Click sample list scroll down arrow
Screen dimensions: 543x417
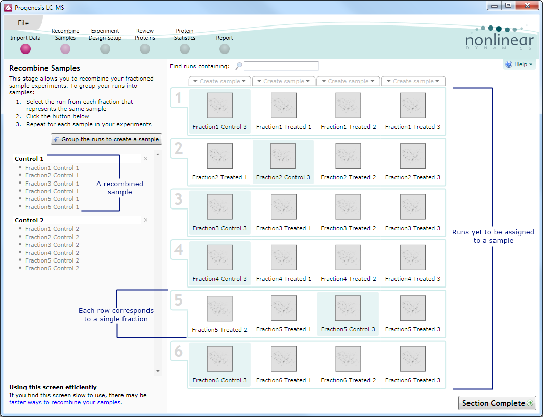158,371
